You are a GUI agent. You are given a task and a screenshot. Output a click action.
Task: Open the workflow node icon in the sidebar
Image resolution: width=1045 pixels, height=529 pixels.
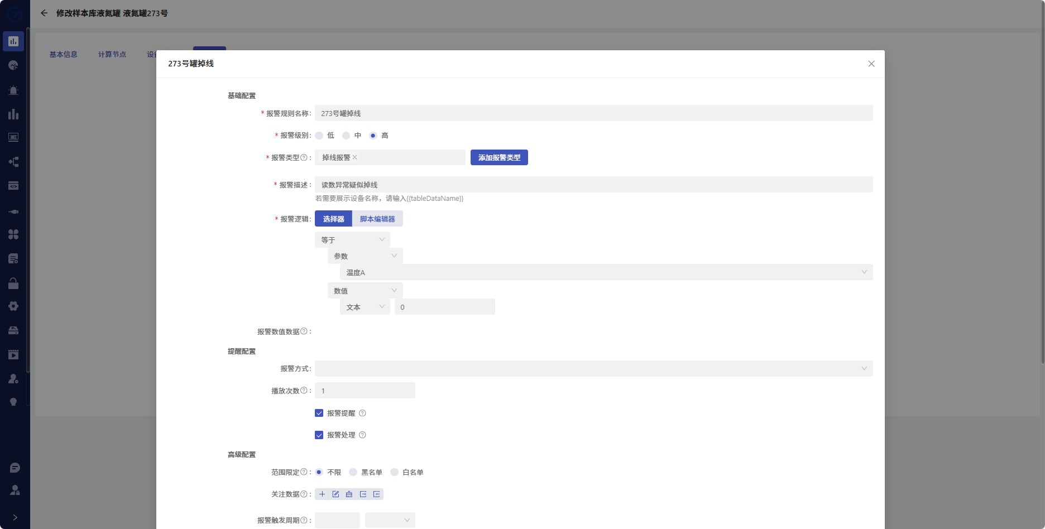pos(13,162)
